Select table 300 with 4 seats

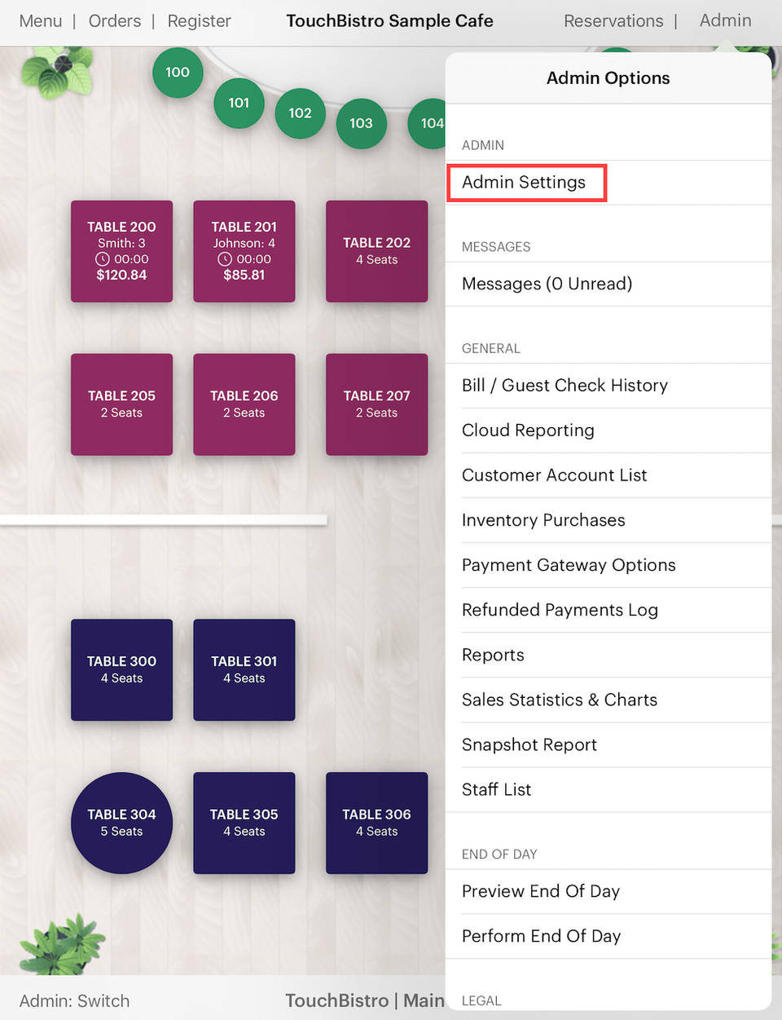pyautogui.click(x=121, y=669)
